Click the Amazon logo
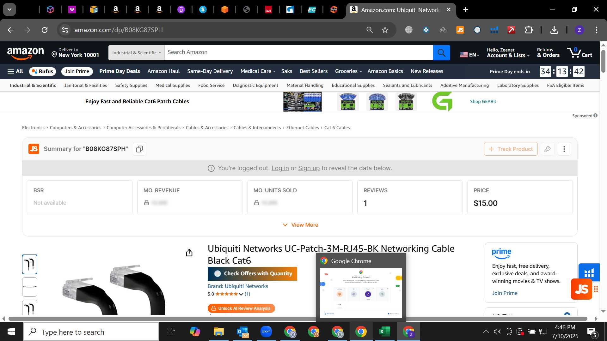607x341 pixels. click(26, 53)
